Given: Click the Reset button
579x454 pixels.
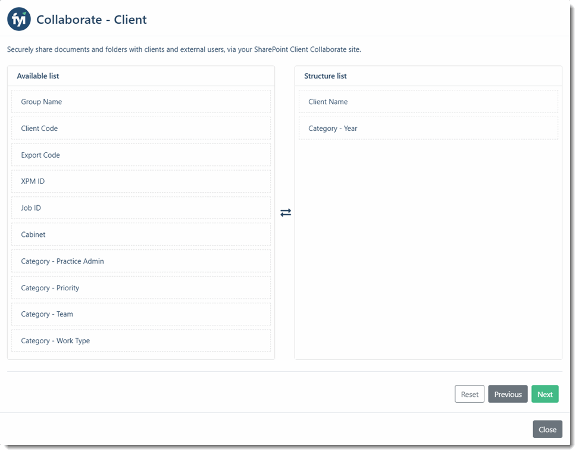Looking at the screenshot, I should (x=470, y=394).
